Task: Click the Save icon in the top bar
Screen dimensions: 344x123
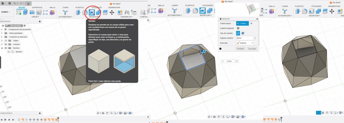Action: [10, 3]
